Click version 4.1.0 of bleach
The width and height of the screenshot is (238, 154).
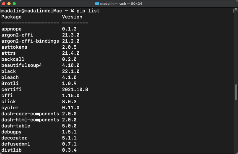[x=69, y=77]
